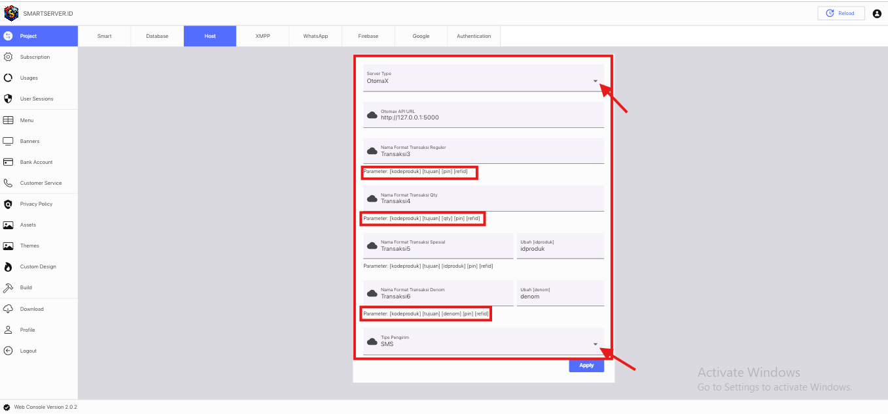888x414 pixels.
Task: Click the cloud icon beside Otomax API URL
Action: tap(372, 113)
